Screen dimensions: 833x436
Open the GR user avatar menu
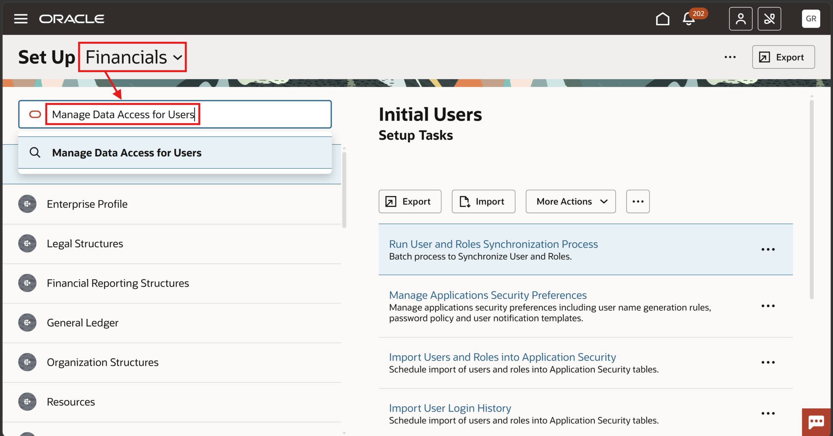811,19
